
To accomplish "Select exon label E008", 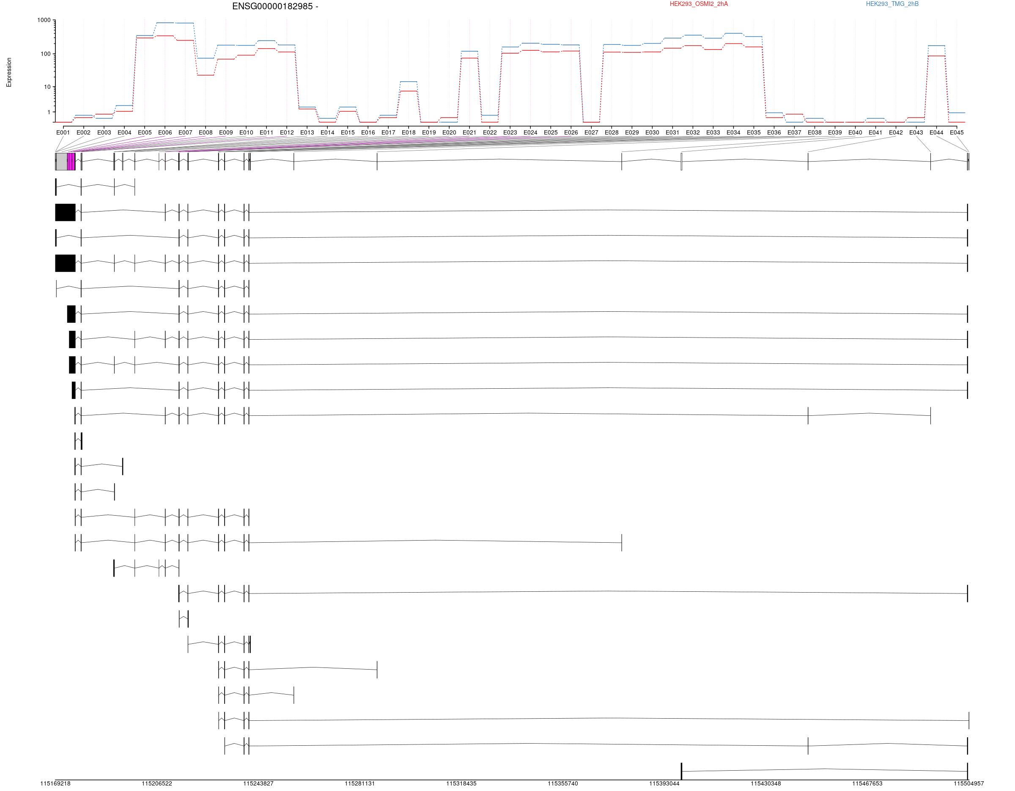I will click(206, 132).
